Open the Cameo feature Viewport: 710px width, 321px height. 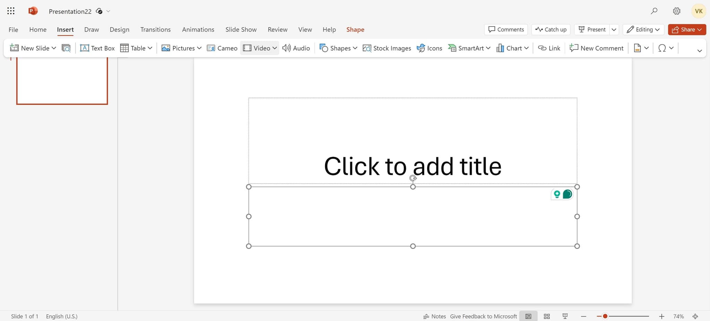(x=222, y=48)
